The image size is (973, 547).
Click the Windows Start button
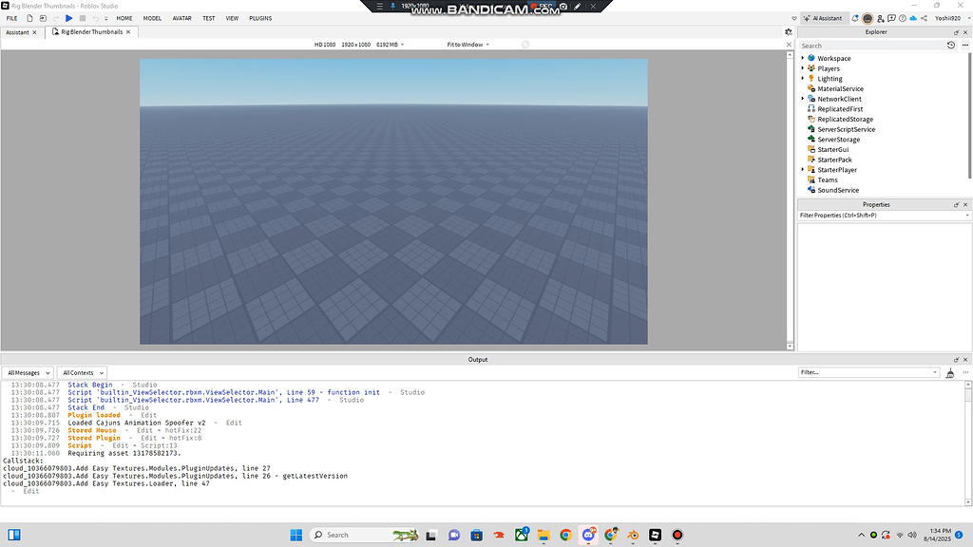point(296,534)
